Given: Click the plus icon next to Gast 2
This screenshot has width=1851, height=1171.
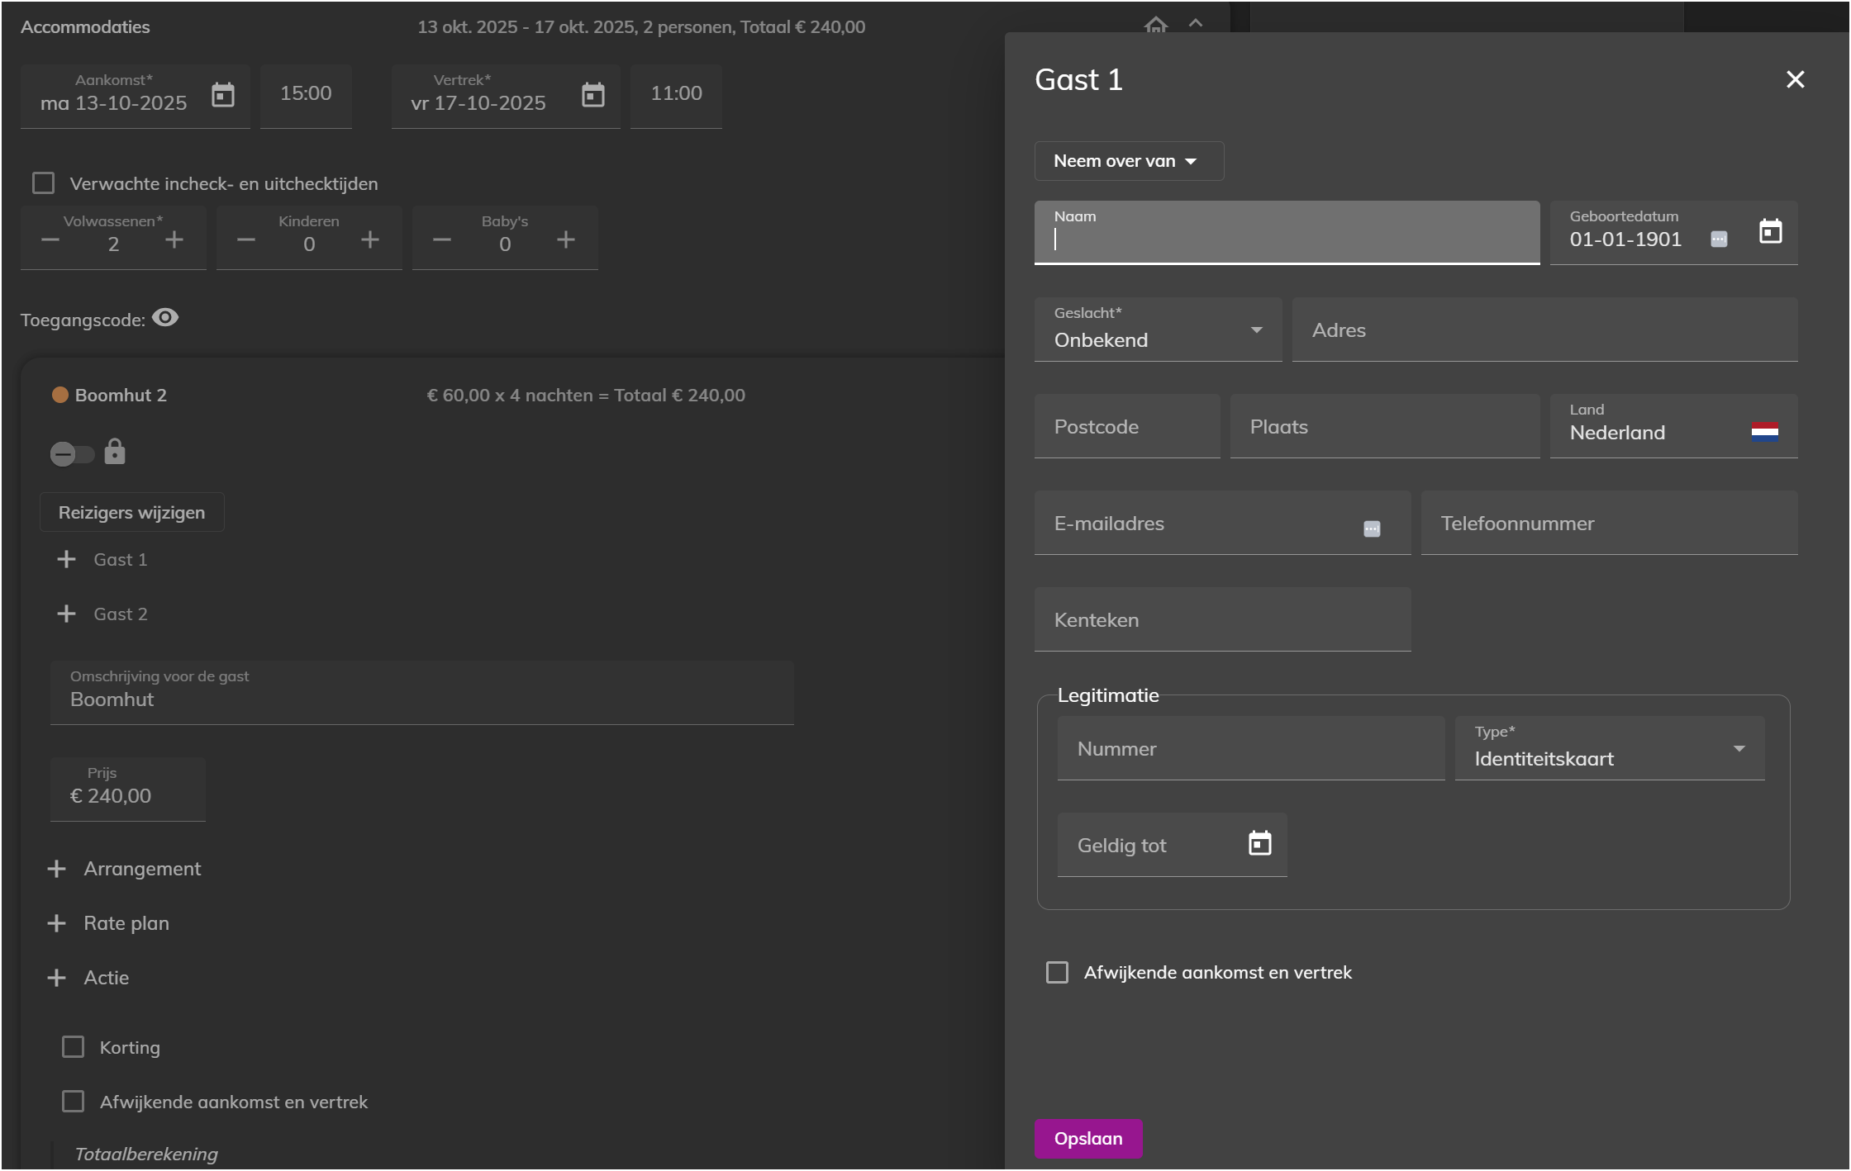Looking at the screenshot, I should tap(66, 614).
